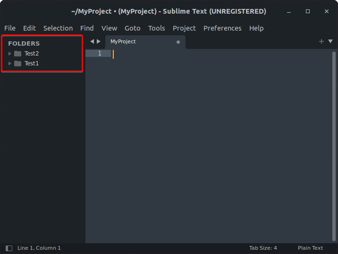Open the Goto menu
This screenshot has height=254, width=338.
pos(132,28)
